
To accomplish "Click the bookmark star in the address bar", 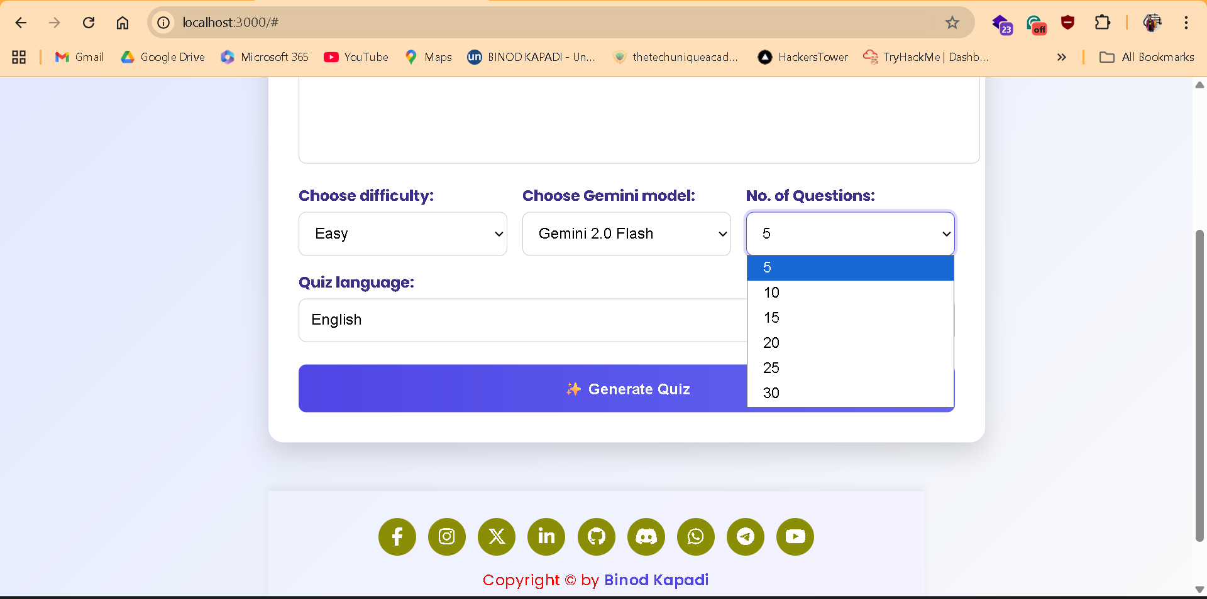I will tap(952, 23).
